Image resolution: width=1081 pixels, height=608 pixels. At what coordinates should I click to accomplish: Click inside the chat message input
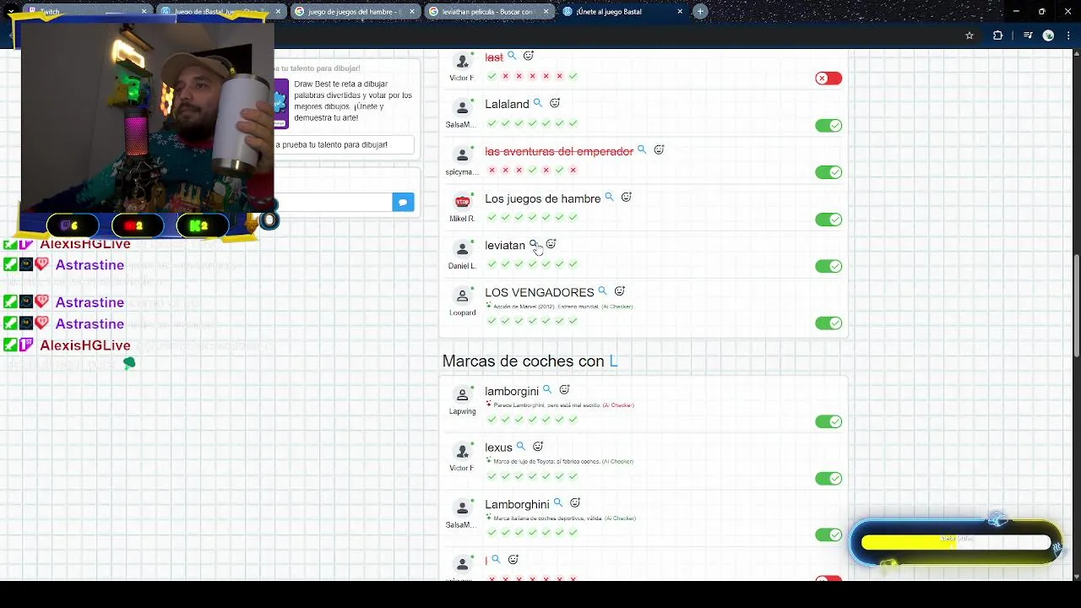[334, 203]
